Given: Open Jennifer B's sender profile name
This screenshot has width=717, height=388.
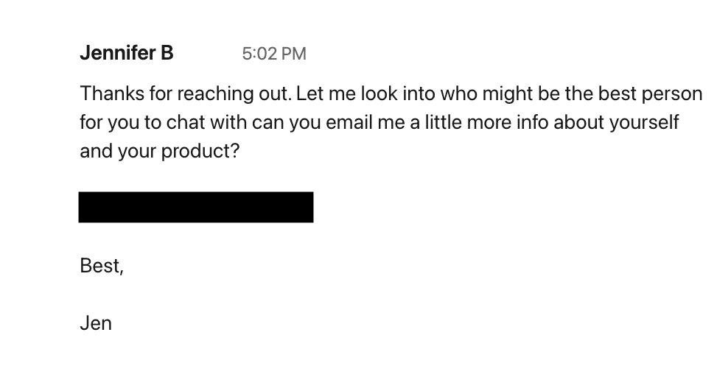Looking at the screenshot, I should [127, 53].
